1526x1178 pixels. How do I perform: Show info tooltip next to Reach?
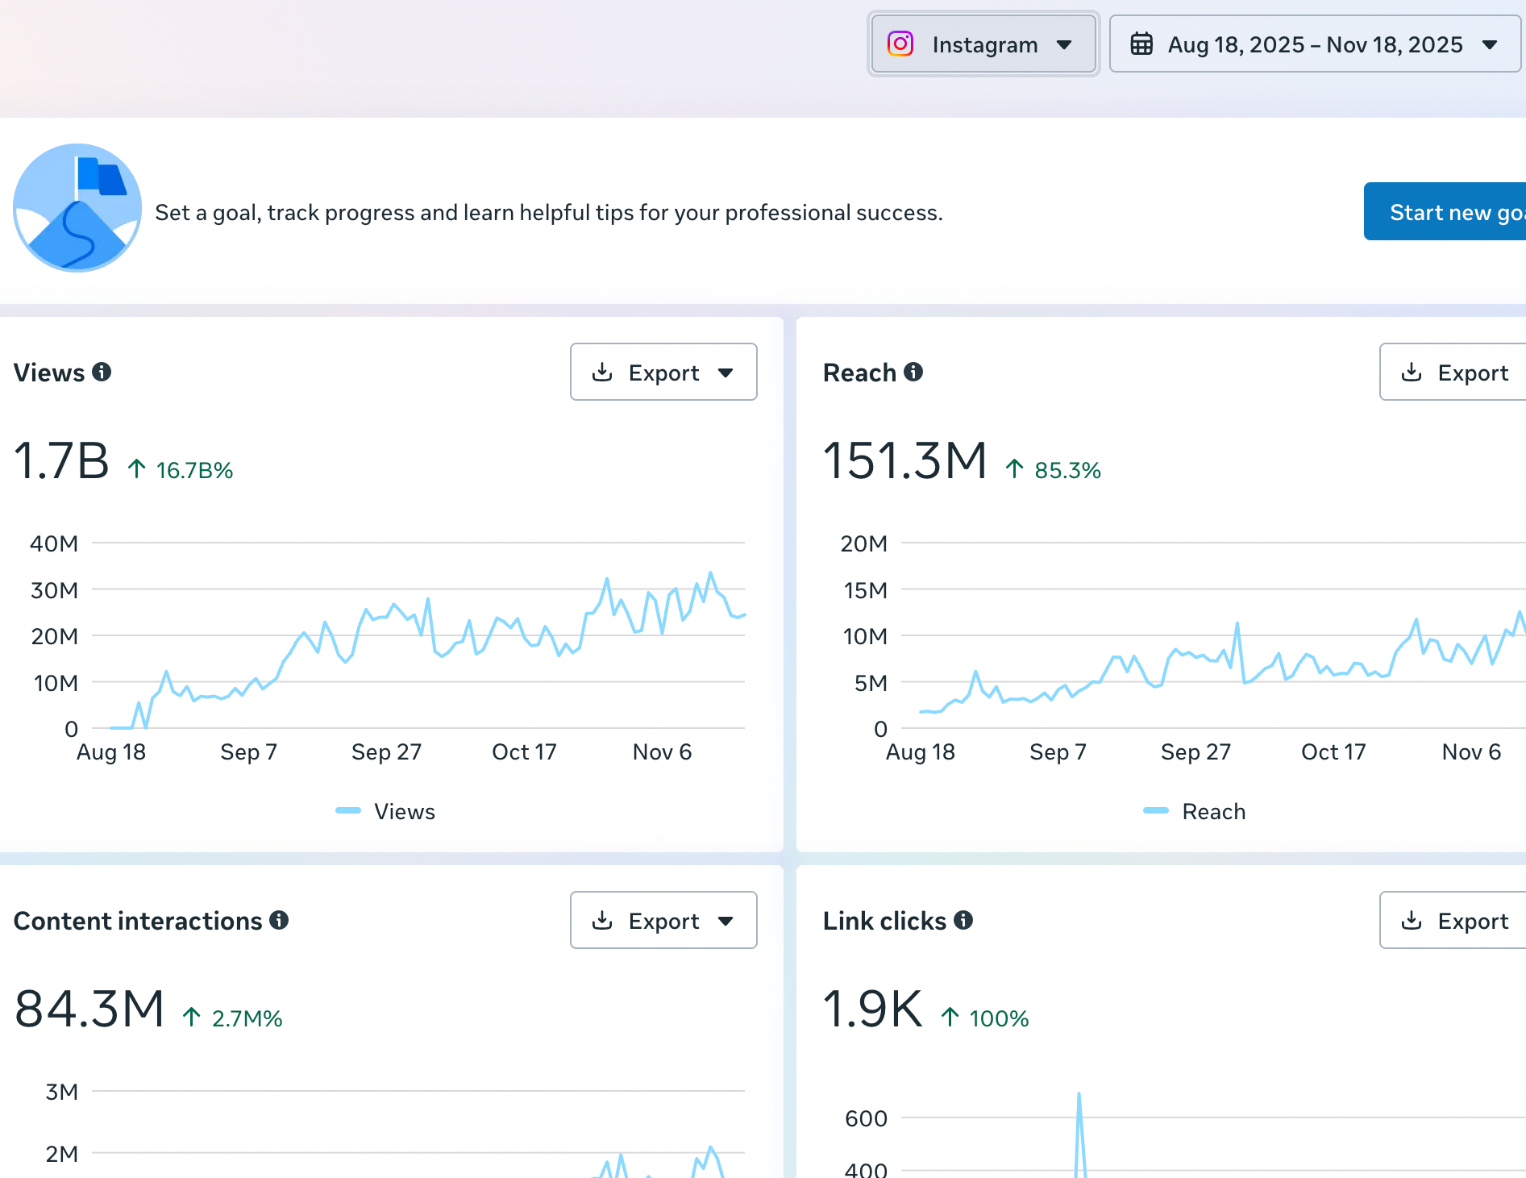[x=913, y=372]
